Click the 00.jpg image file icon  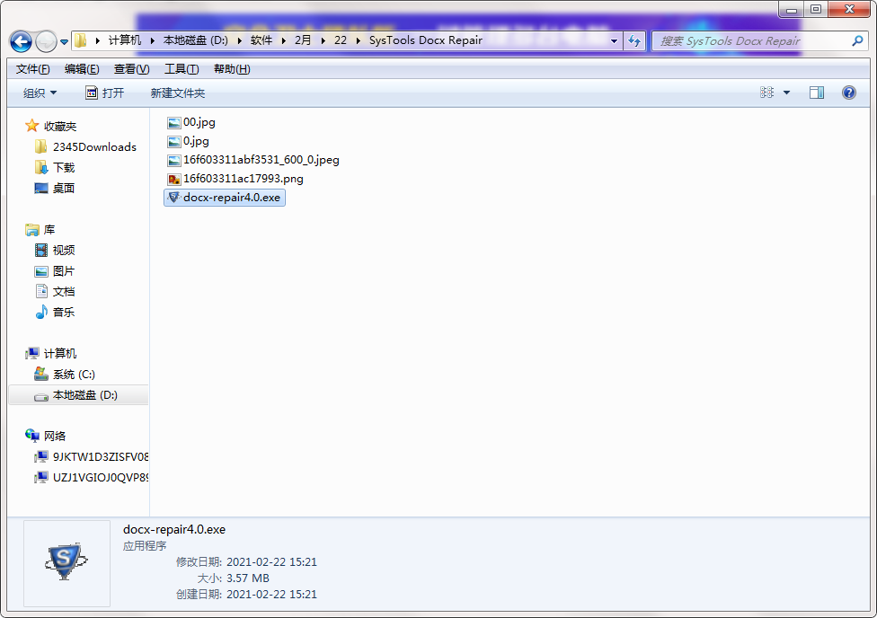tap(174, 122)
